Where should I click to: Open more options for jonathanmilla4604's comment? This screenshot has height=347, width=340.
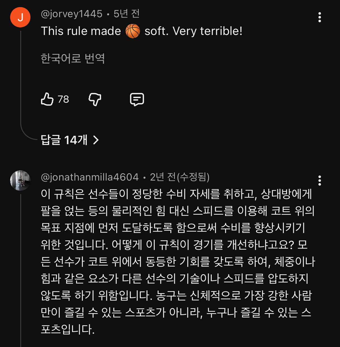pos(319,181)
